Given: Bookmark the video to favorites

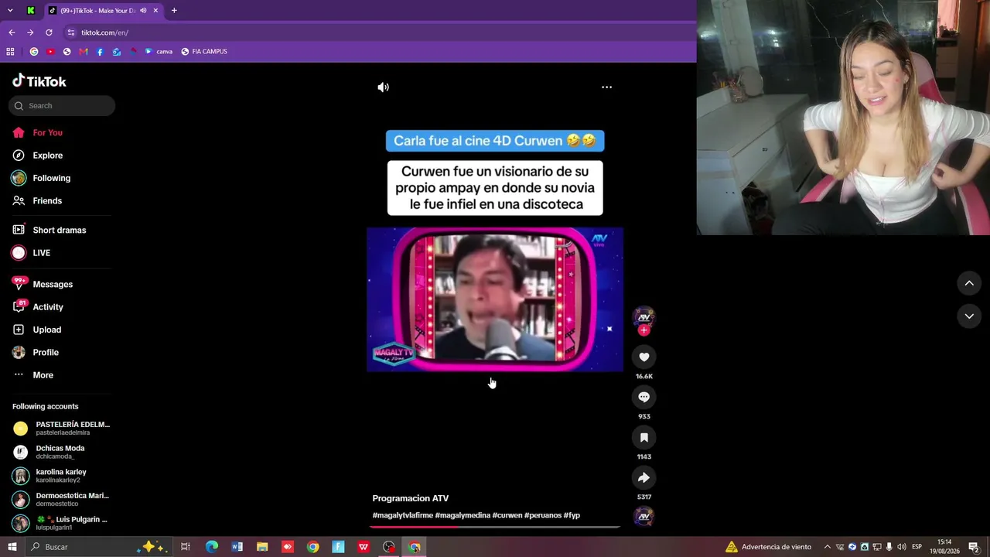Looking at the screenshot, I should [643, 437].
